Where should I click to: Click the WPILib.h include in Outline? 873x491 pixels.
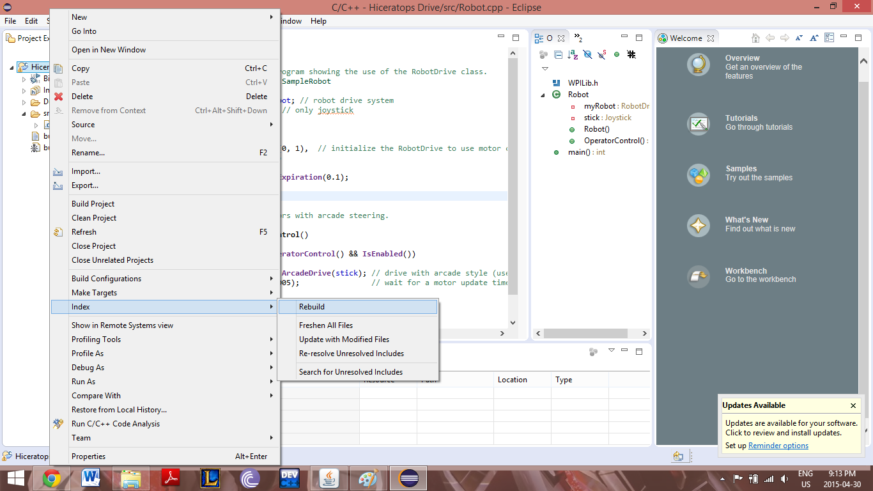583,83
